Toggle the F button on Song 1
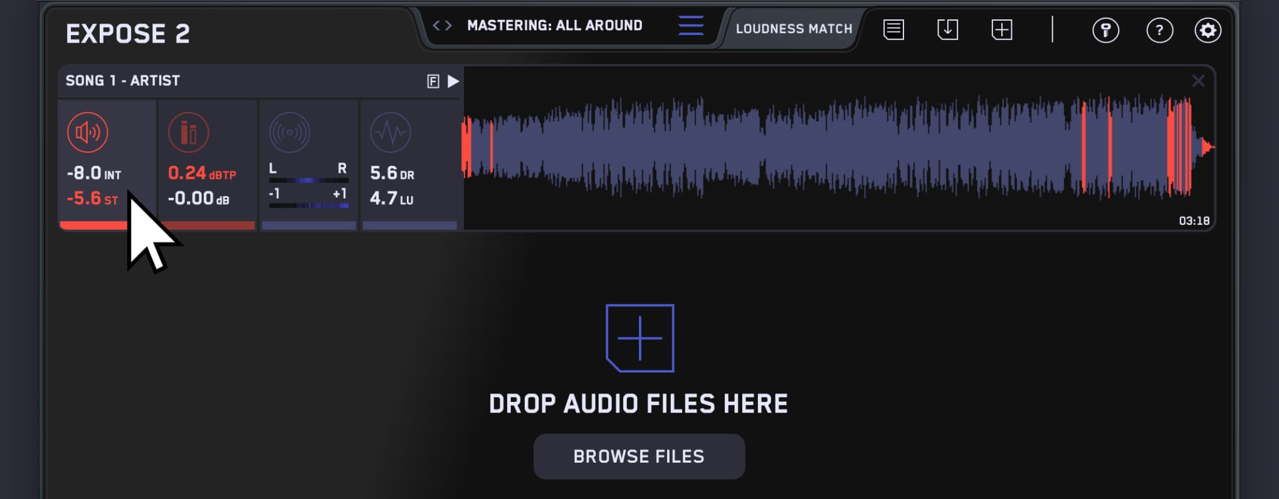This screenshot has width=1279, height=499. point(433,81)
